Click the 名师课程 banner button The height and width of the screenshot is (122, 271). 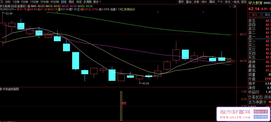[261, 117]
